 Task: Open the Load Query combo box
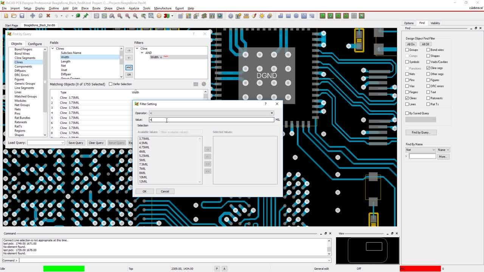pyautogui.click(x=46, y=143)
